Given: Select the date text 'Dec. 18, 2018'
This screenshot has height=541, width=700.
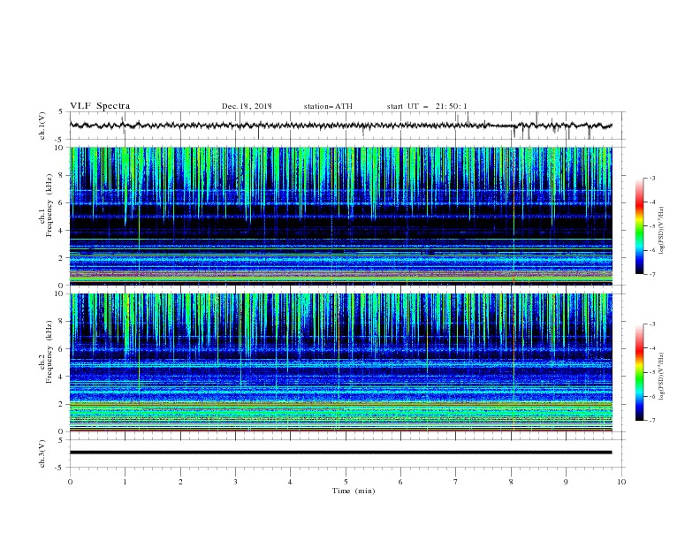Looking at the screenshot, I should 247,106.
